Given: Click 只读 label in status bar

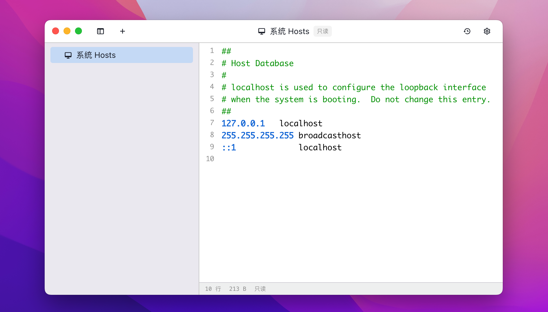Looking at the screenshot, I should pyautogui.click(x=260, y=289).
